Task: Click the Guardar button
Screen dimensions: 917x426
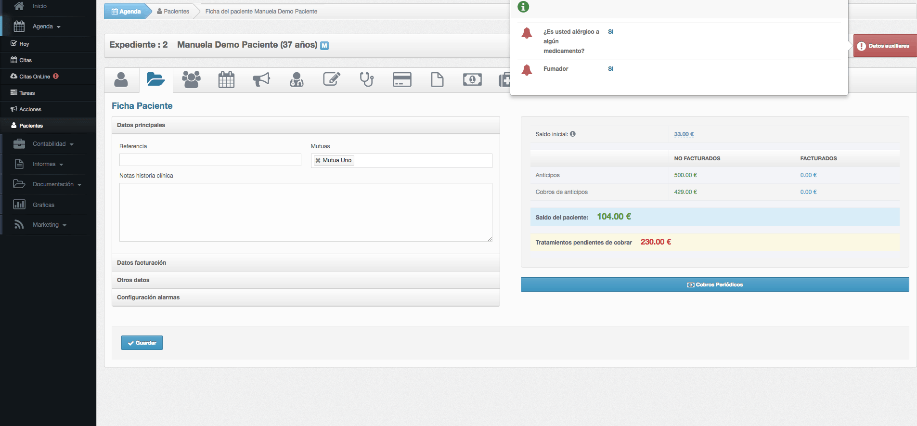Action: [x=142, y=343]
